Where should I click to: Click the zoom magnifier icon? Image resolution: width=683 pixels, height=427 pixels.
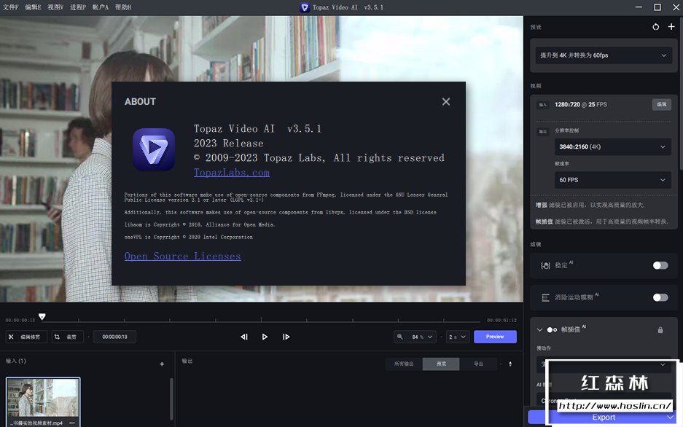tap(400, 337)
